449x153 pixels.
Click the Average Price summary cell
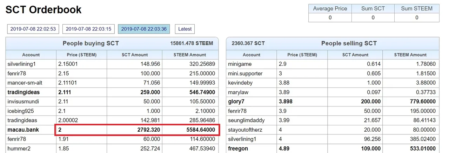pos(330,9)
